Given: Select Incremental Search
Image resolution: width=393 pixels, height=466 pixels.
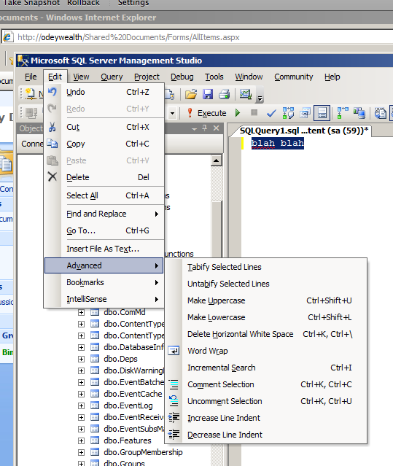Looking at the screenshot, I should click(x=266, y=368).
